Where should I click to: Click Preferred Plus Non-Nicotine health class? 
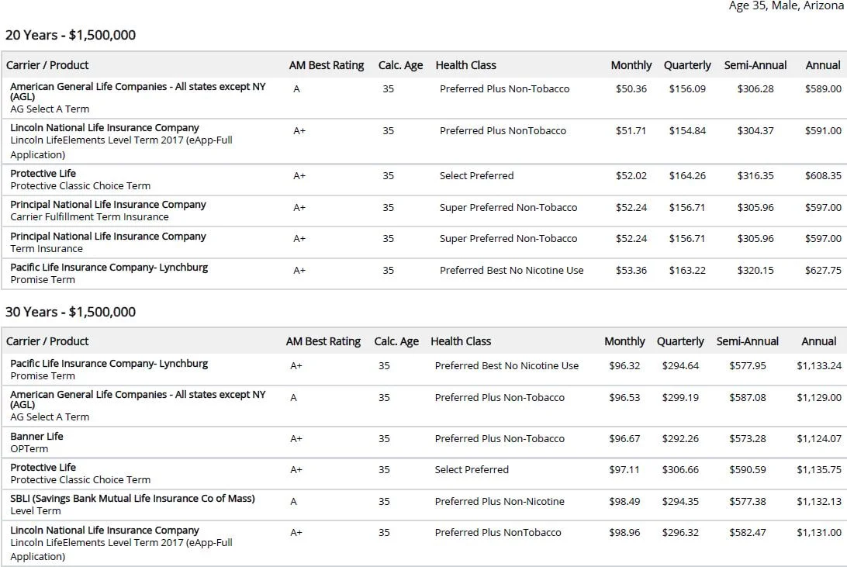500,501
